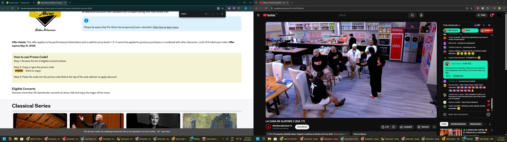The image size is (507, 142).
Task: Go to YouTube home via logo
Action: click(269, 15)
